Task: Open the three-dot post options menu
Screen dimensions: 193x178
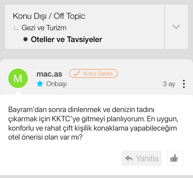Action: point(184,84)
